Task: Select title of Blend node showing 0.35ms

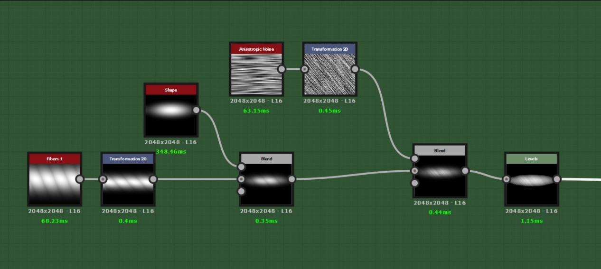Action: [266, 159]
